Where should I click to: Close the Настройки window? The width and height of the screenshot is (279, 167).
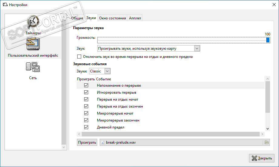(x=274, y=5)
